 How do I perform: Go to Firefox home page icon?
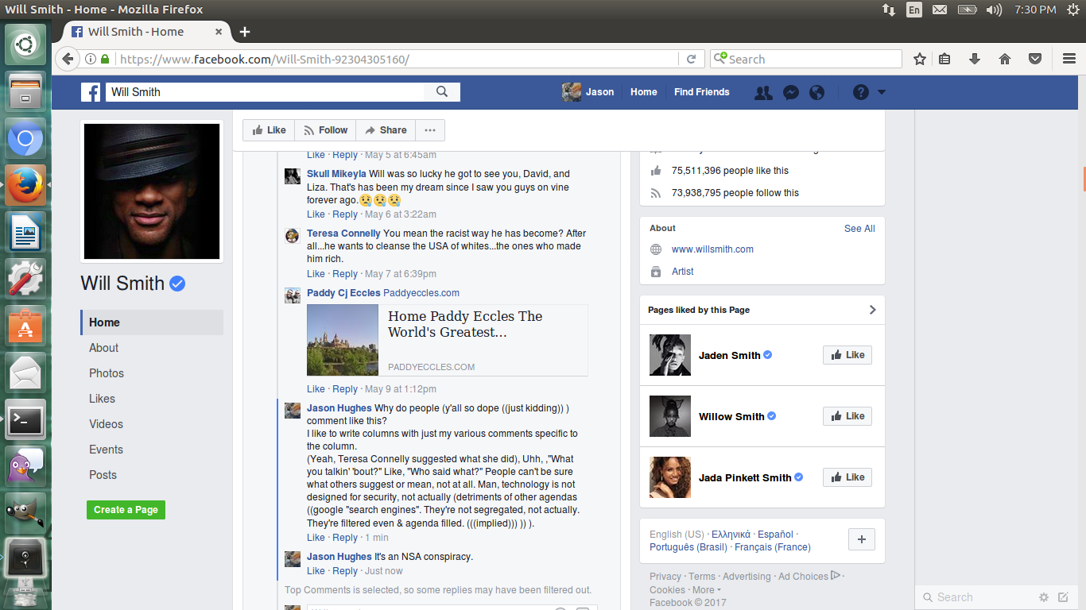1005,59
